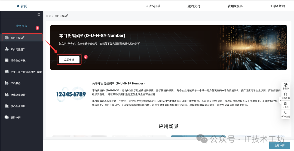
Task: Select 全球企业查询 in the sidebar
Action: [x=22, y=95]
